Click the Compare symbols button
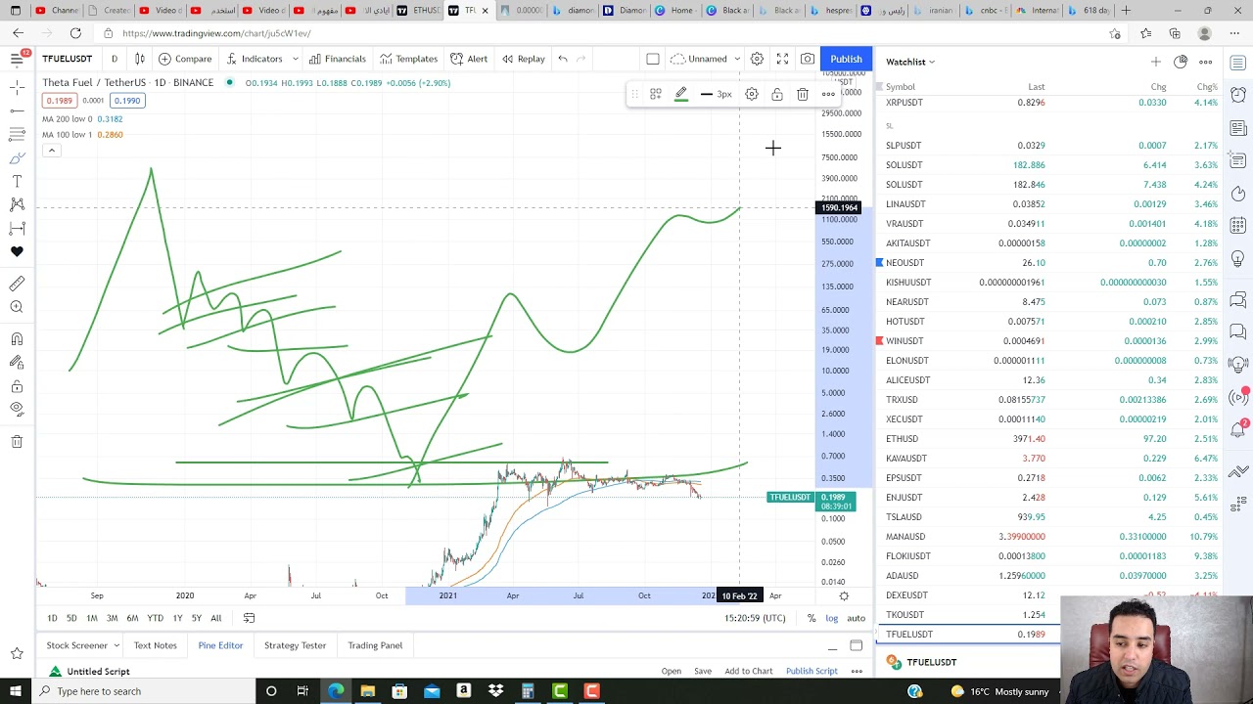 (x=185, y=59)
